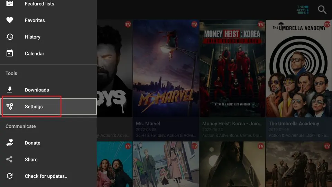Image resolution: width=332 pixels, height=187 pixels.
Task: Click the Favorites heart icon
Action: coord(10,20)
